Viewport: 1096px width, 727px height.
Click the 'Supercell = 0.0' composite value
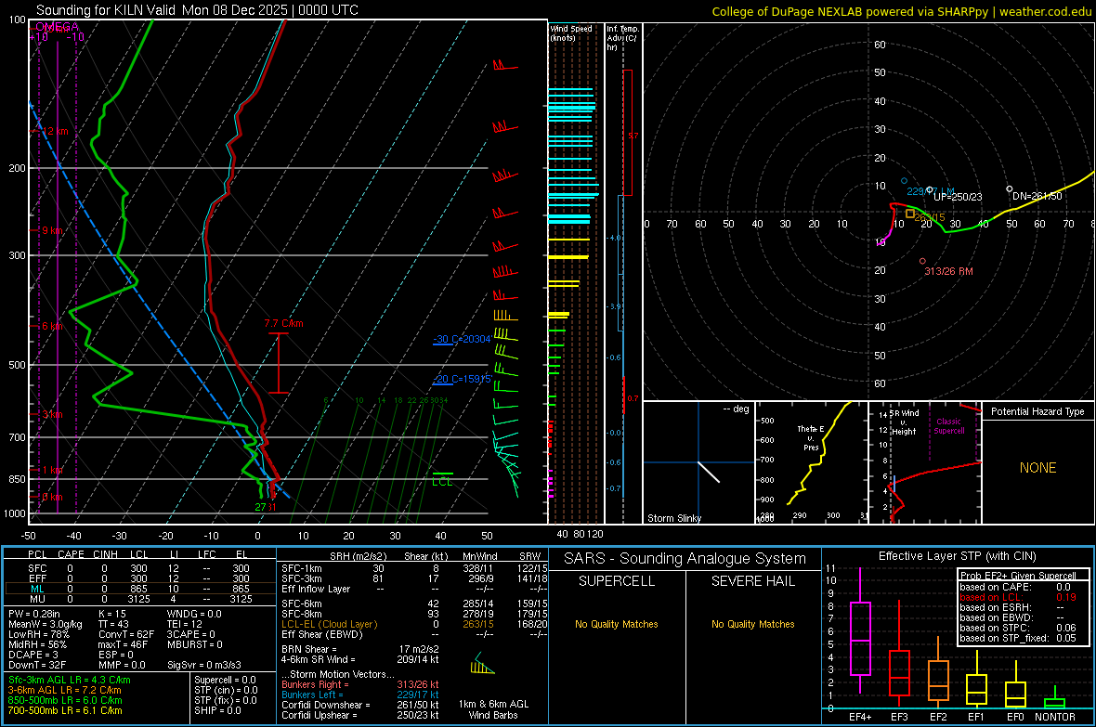[225, 680]
